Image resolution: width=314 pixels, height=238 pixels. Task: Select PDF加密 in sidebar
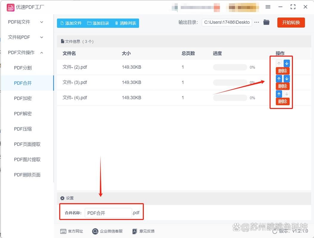23,98
